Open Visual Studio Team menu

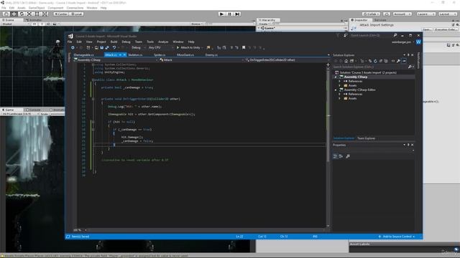click(x=139, y=42)
